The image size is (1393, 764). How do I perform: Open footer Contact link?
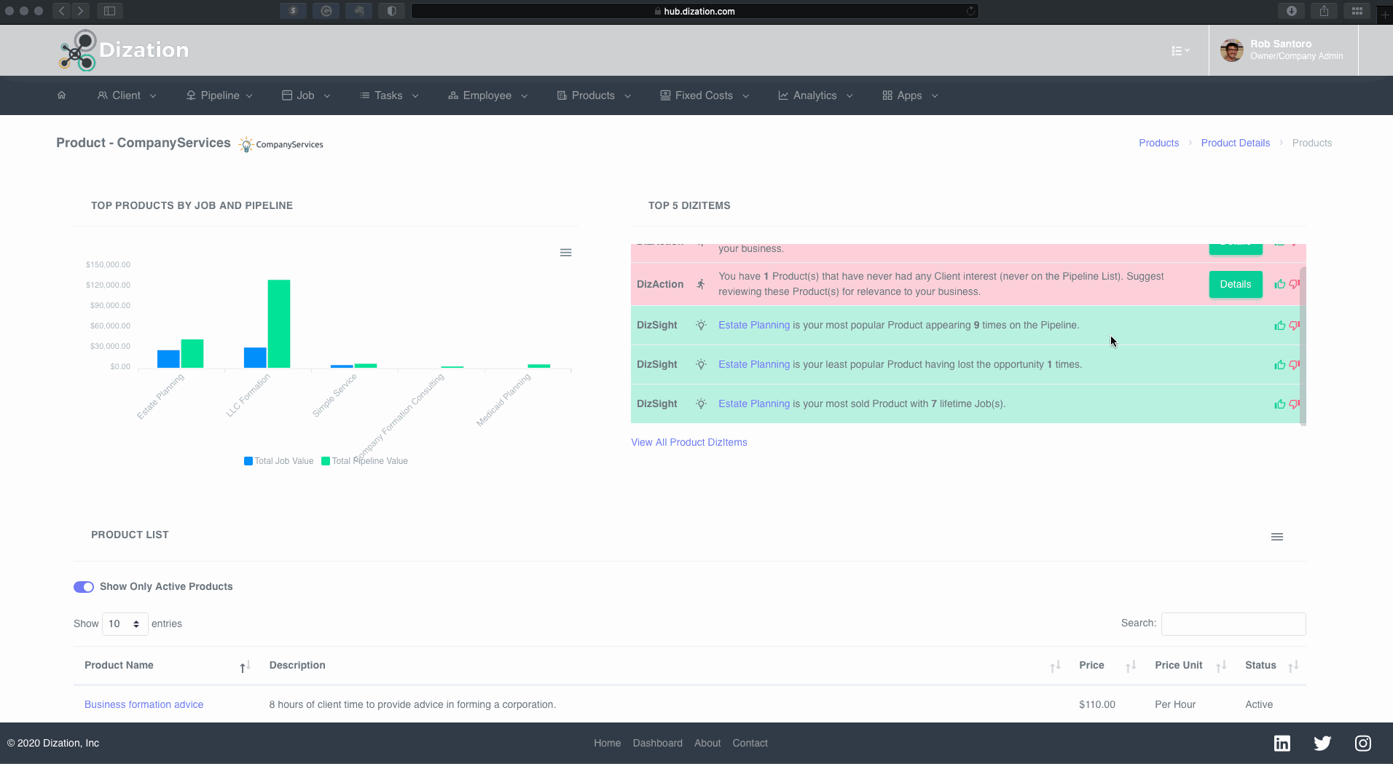pyautogui.click(x=750, y=743)
